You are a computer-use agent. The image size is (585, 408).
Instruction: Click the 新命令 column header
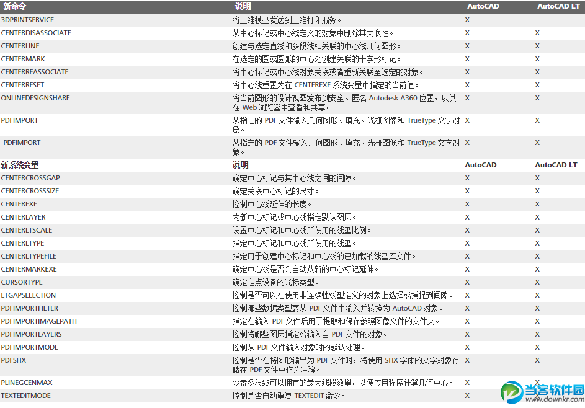(14, 7)
